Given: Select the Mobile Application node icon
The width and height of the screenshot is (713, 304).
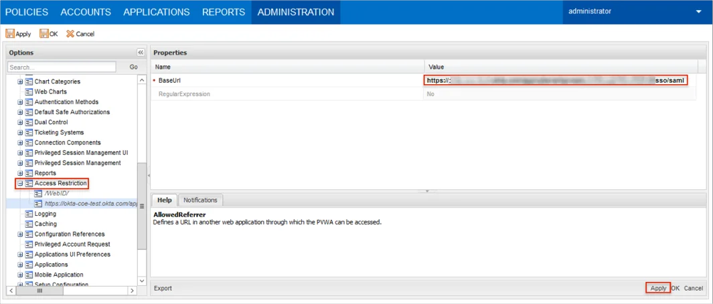Looking at the screenshot, I should pyautogui.click(x=29, y=275).
